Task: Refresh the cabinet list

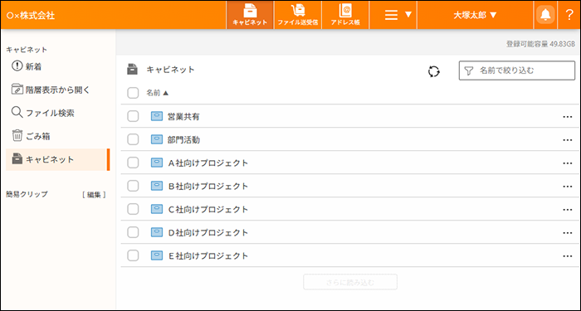Action: [434, 71]
